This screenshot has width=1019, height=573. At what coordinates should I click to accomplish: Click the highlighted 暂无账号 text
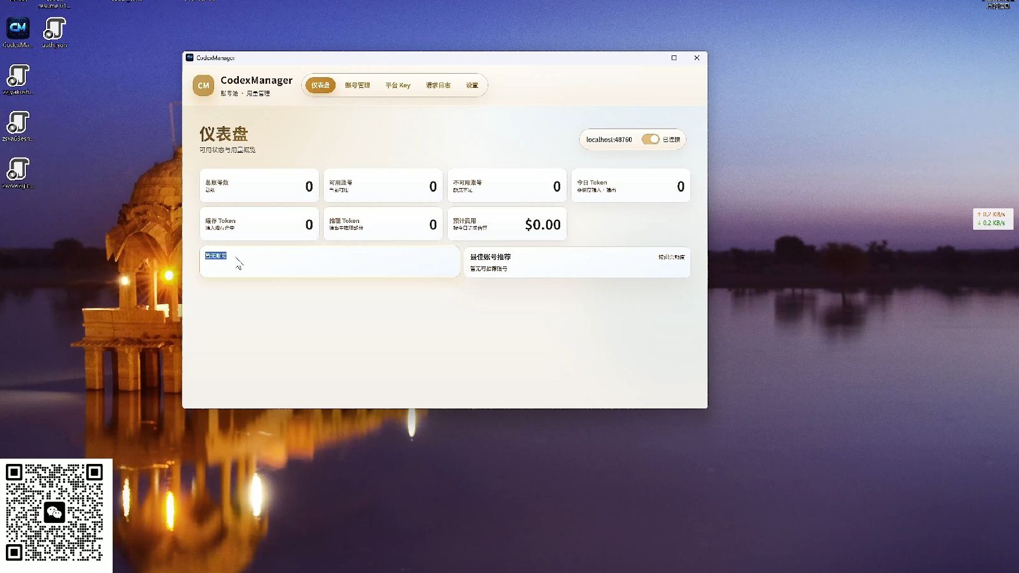(x=216, y=256)
